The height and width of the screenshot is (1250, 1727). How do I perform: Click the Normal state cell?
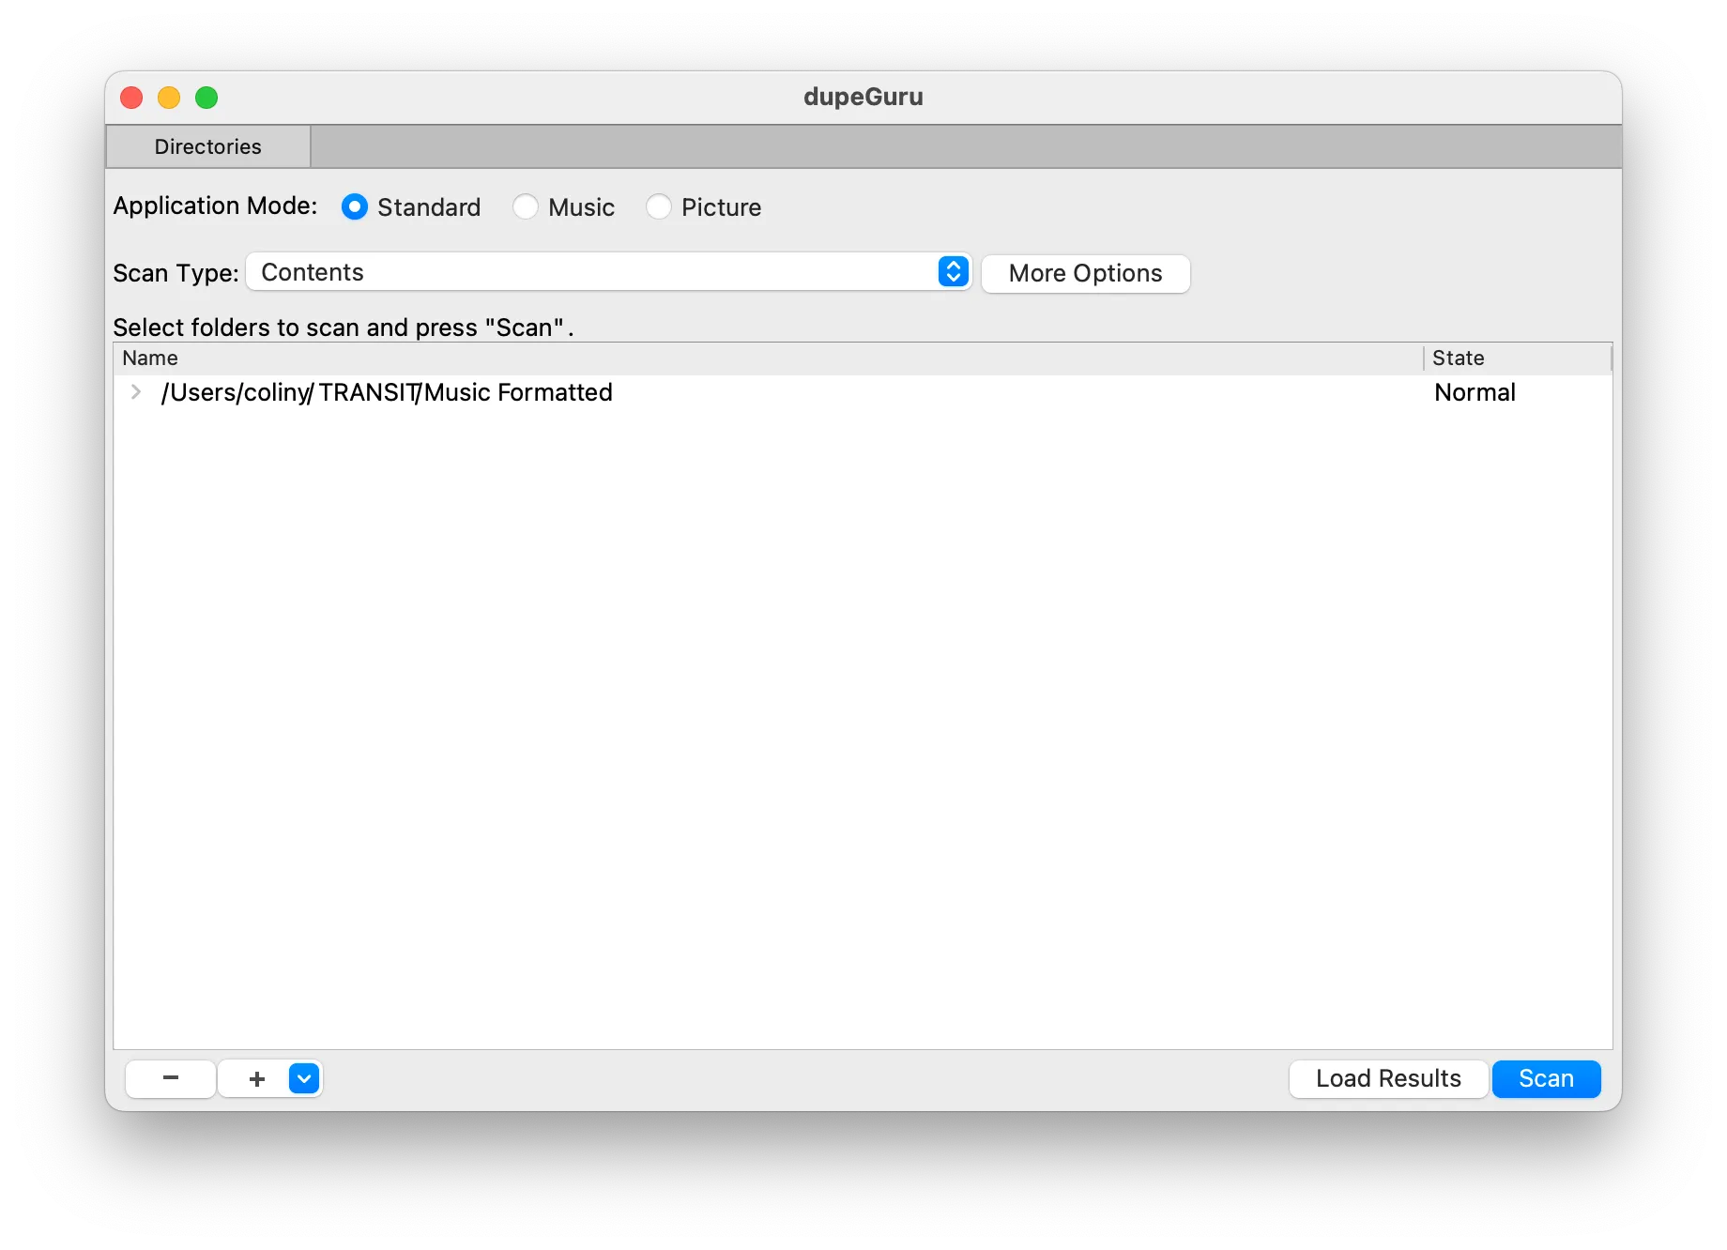(x=1475, y=392)
